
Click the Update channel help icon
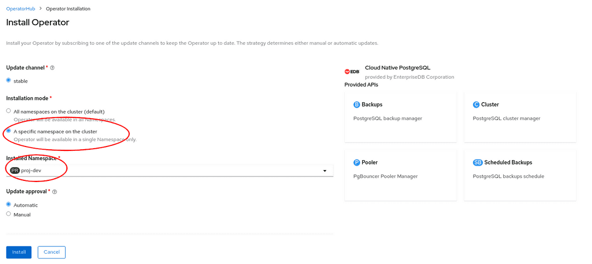(x=53, y=68)
